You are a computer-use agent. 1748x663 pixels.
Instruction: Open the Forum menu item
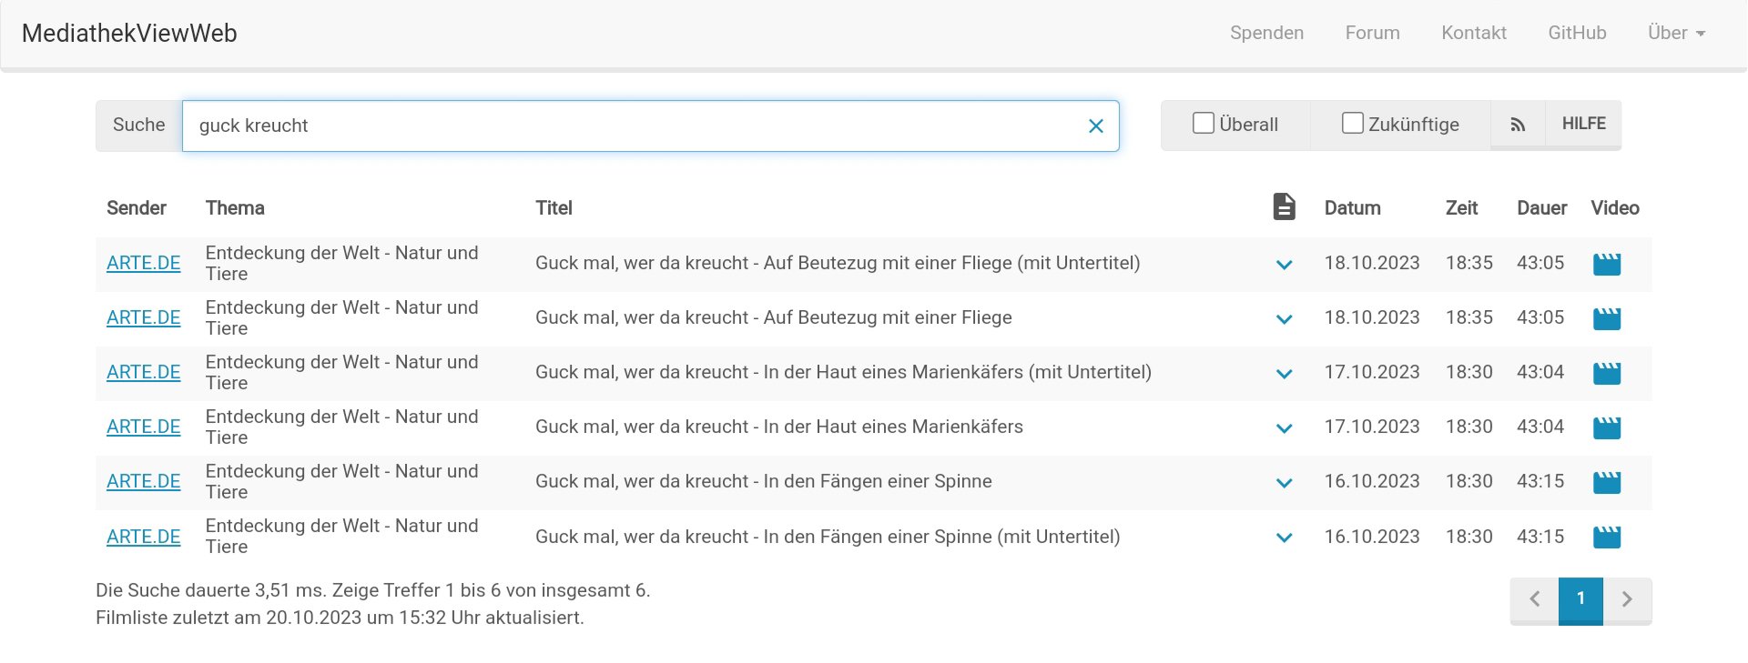[x=1372, y=33]
